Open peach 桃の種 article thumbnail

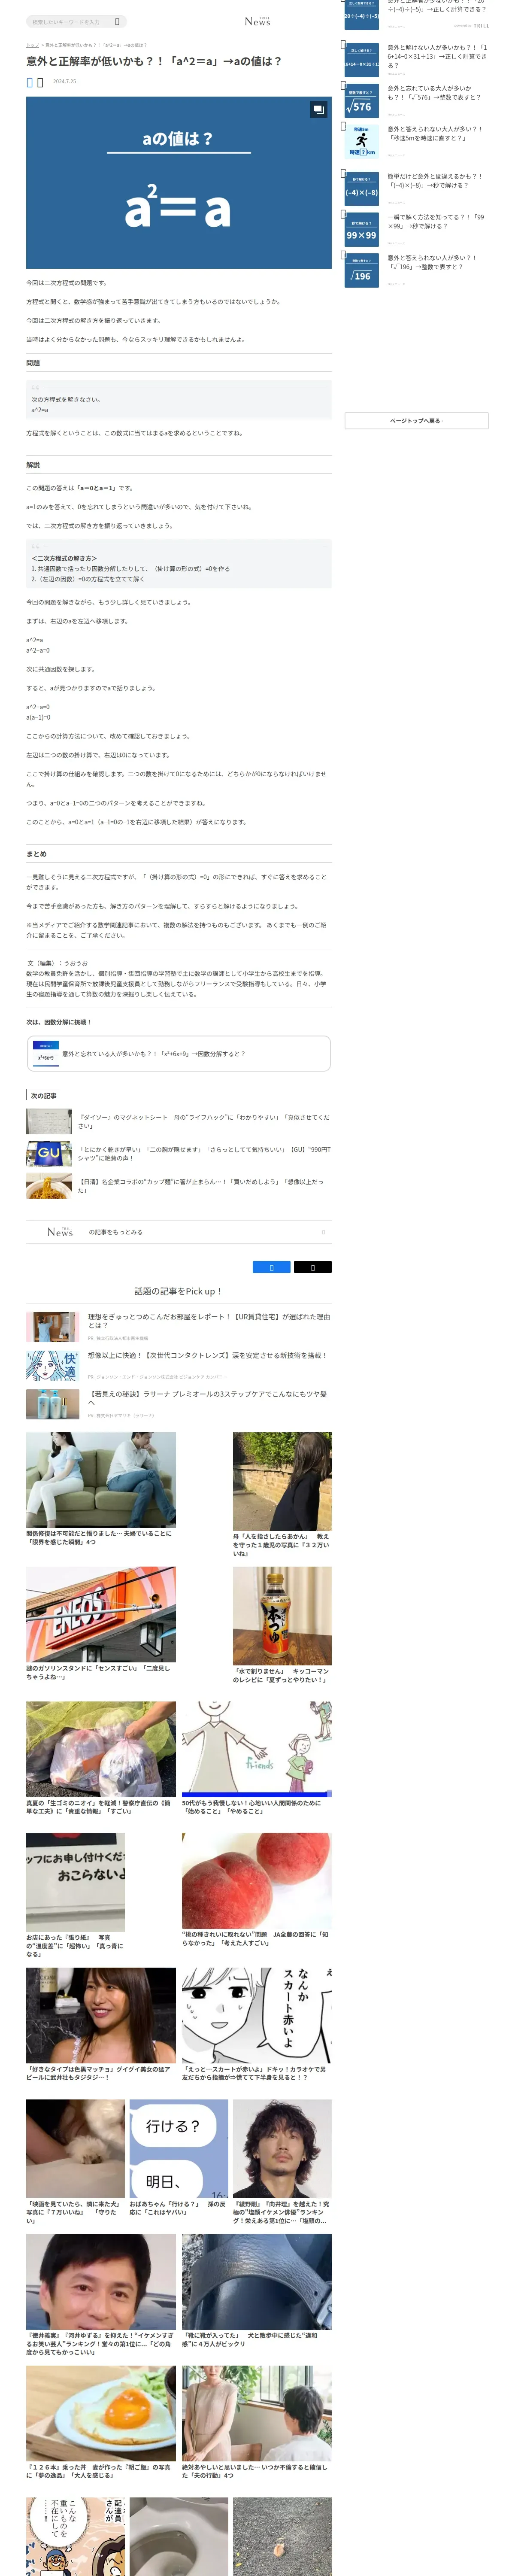256,1881
